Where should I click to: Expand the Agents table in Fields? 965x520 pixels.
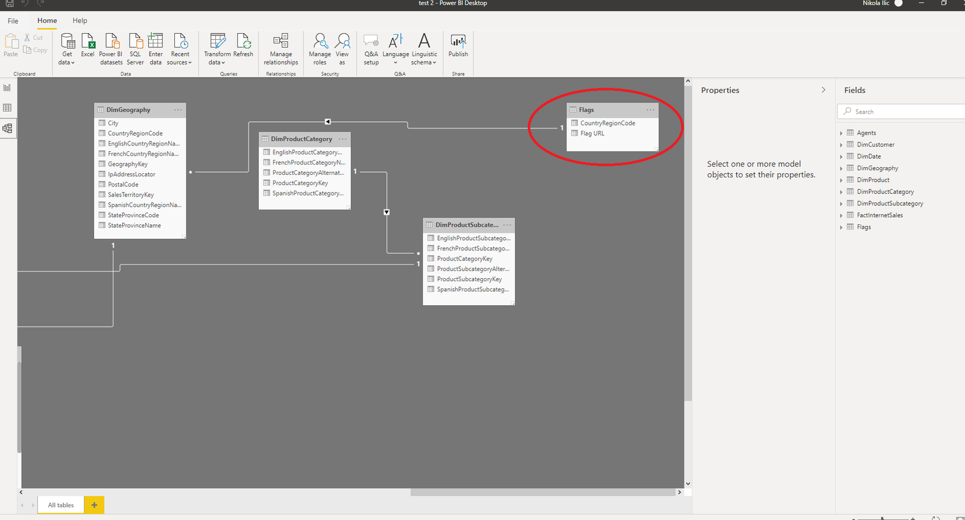pos(841,133)
